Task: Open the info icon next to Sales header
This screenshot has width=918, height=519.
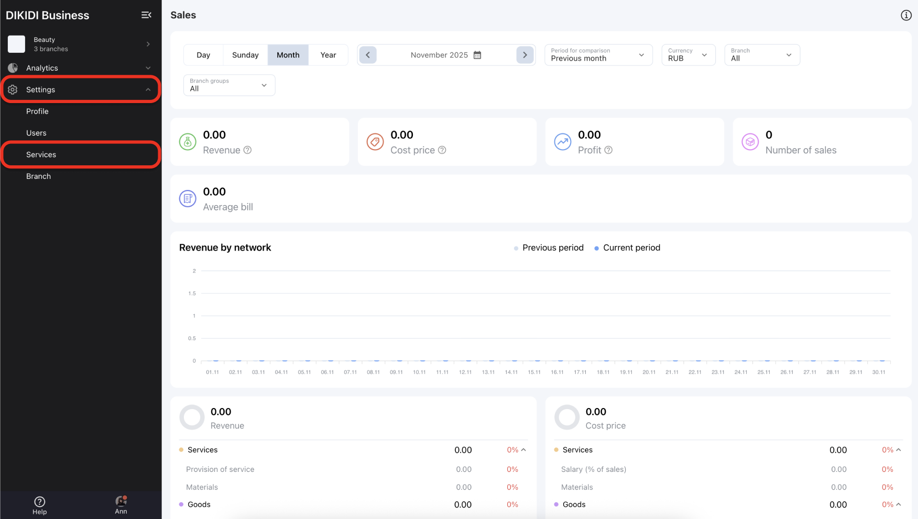Action: 906,15
